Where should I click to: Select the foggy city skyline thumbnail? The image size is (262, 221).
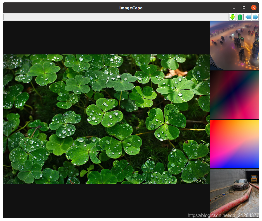235,46
